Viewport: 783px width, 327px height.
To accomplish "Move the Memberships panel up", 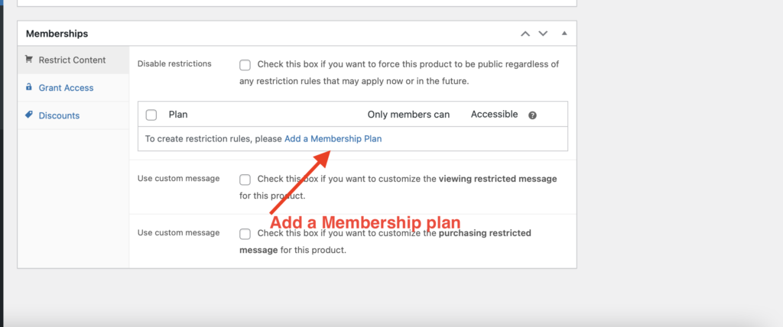I will (x=525, y=34).
